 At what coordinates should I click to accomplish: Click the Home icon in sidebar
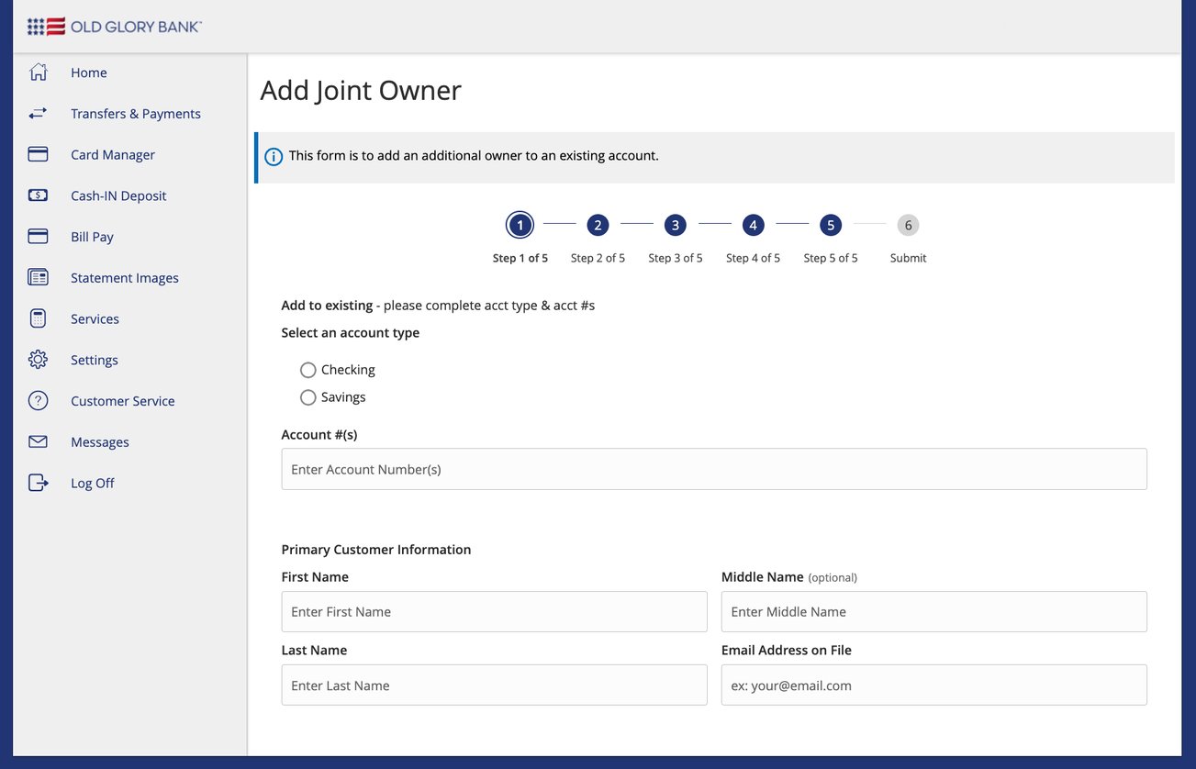pos(38,72)
